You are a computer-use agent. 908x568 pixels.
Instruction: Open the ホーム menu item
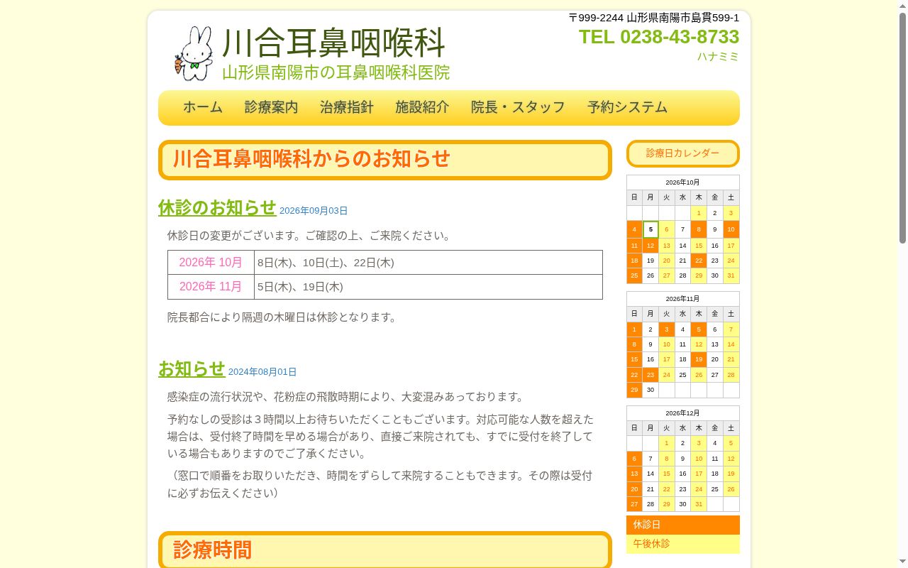(x=203, y=107)
